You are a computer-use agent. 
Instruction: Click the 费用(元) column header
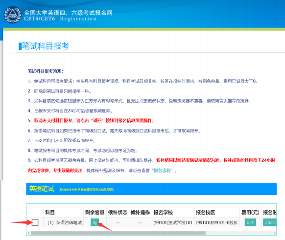pyautogui.click(x=250, y=212)
